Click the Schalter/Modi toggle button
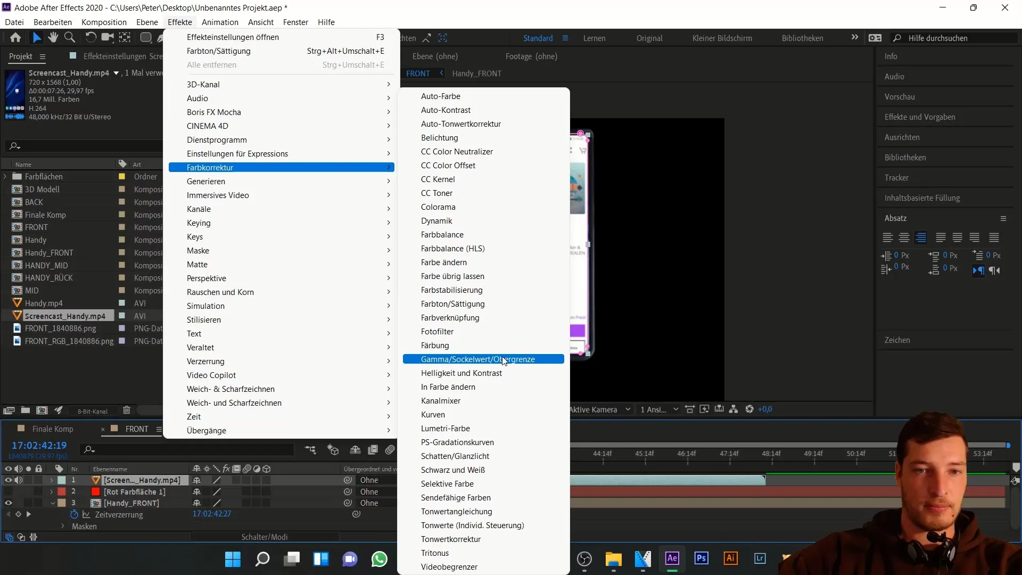 click(265, 537)
